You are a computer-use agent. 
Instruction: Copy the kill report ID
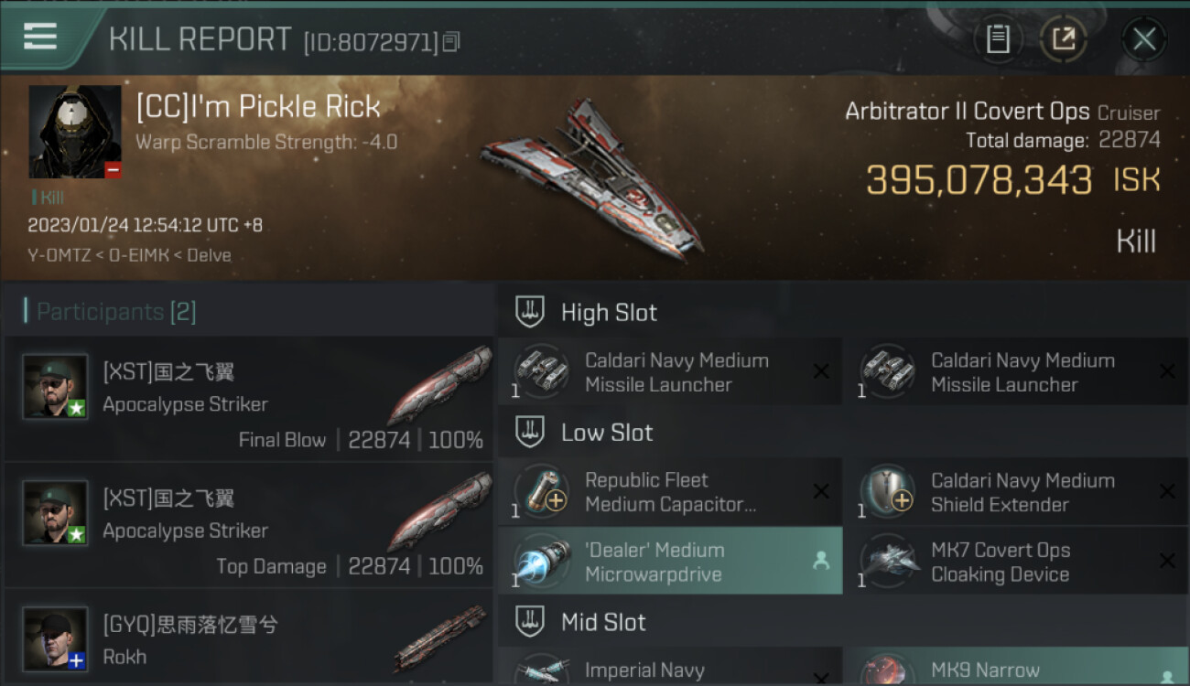(450, 41)
